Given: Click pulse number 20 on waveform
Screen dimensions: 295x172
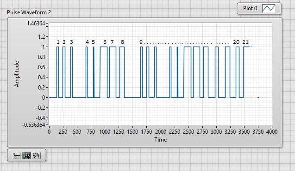Looking at the screenshot, I should coord(238,72).
